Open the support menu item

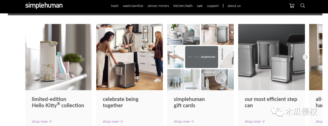click(213, 6)
